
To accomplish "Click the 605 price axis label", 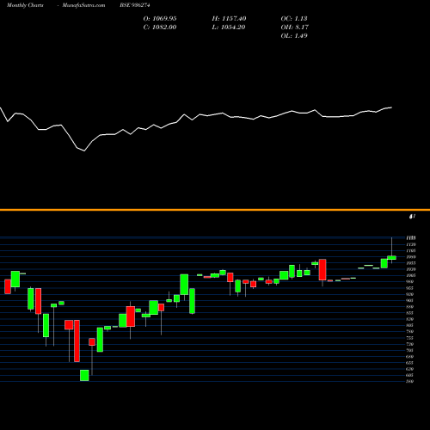I will pos(410,375).
